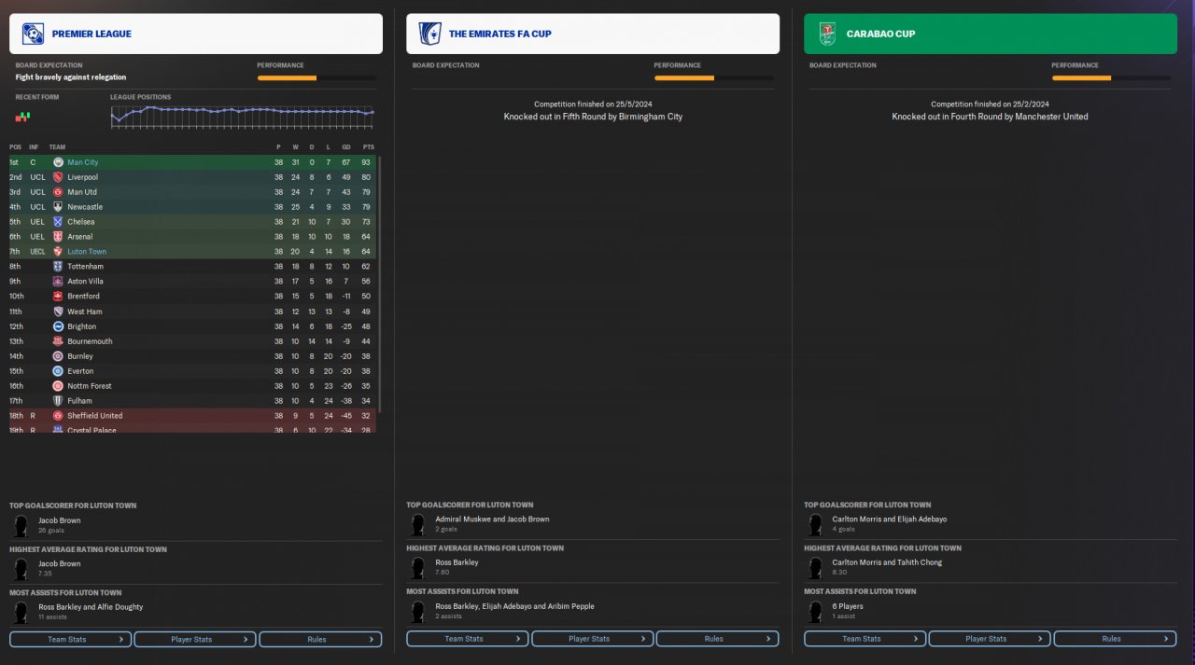This screenshot has width=1195, height=665.
Task: Click 'Knocked out in Fifth Round by Birmingham City'
Action: pos(593,117)
